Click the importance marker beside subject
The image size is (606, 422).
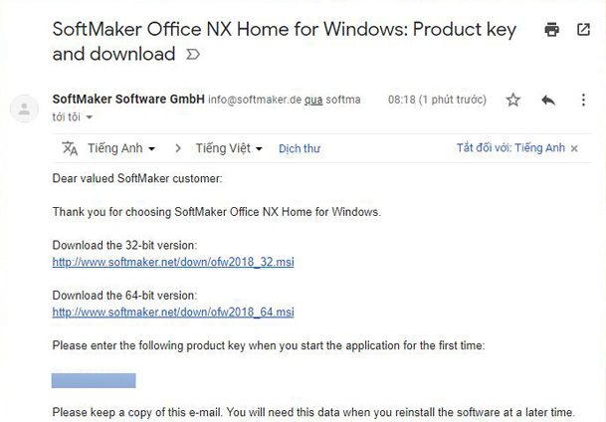point(193,55)
